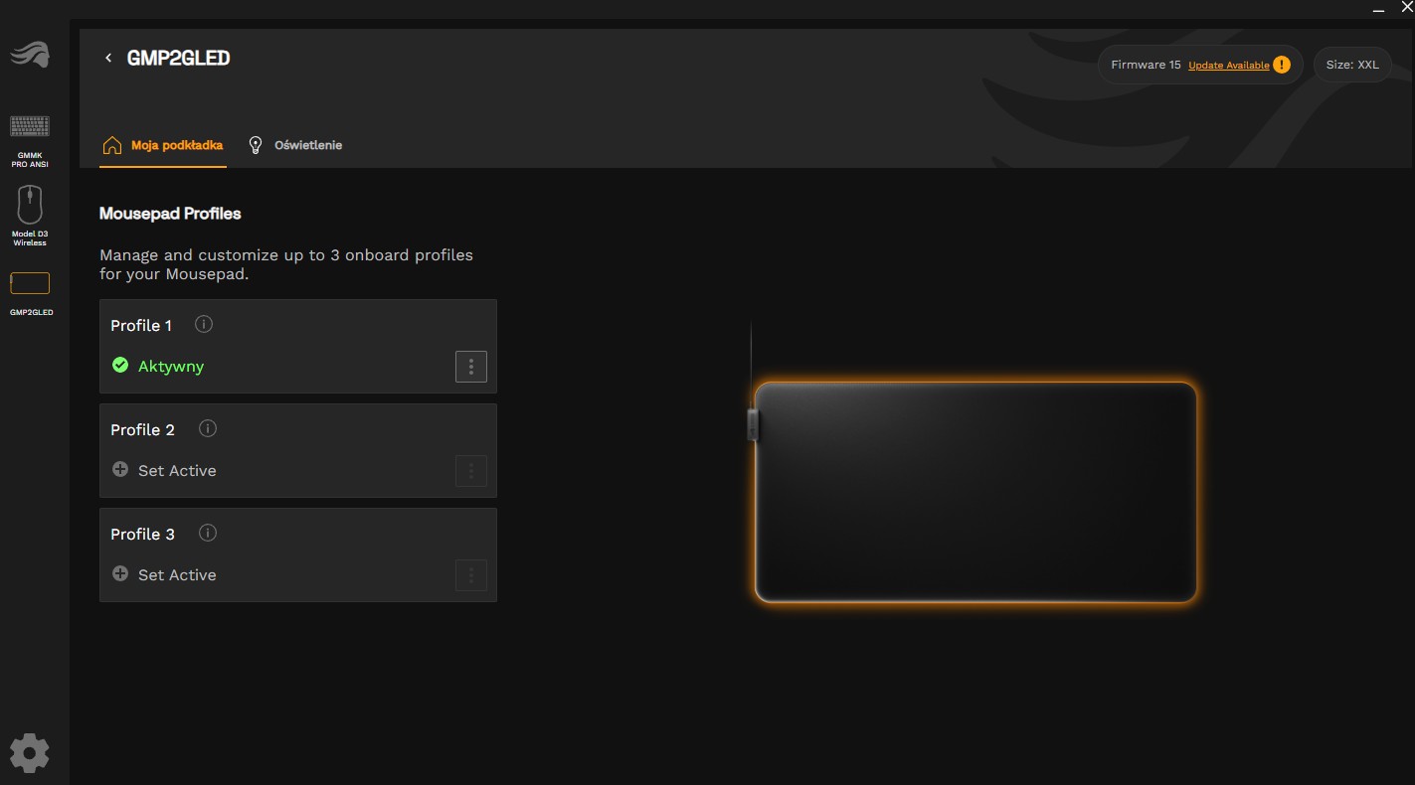The height and width of the screenshot is (785, 1415).
Task: Show info for Profile 2
Action: (x=208, y=429)
